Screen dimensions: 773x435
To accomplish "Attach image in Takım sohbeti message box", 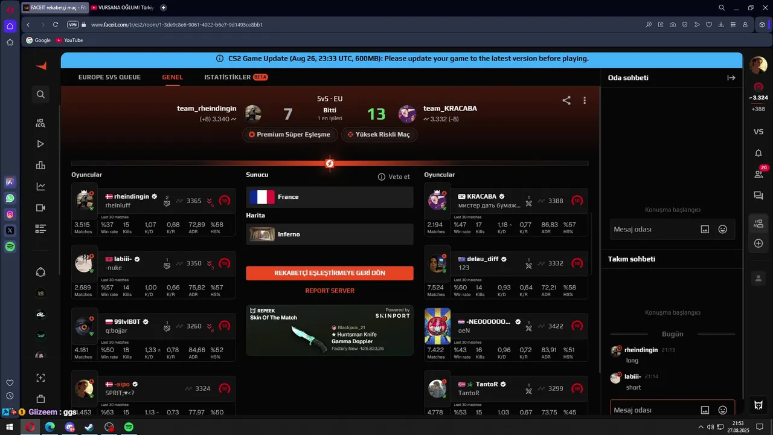I will click(x=705, y=410).
